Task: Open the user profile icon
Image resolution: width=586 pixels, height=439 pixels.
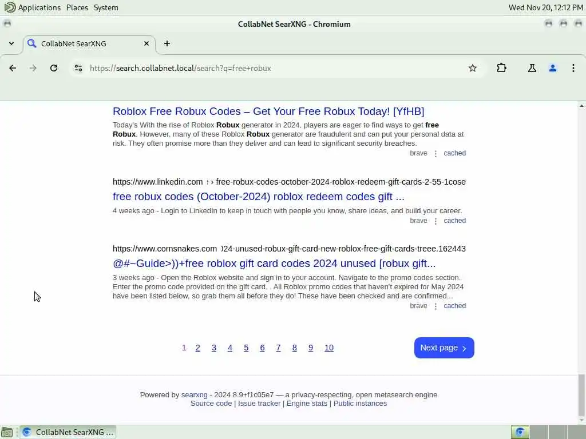Action: 553,68
